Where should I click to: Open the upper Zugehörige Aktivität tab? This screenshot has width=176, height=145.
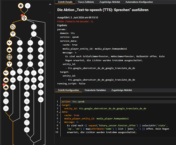click(x=110, y=2)
